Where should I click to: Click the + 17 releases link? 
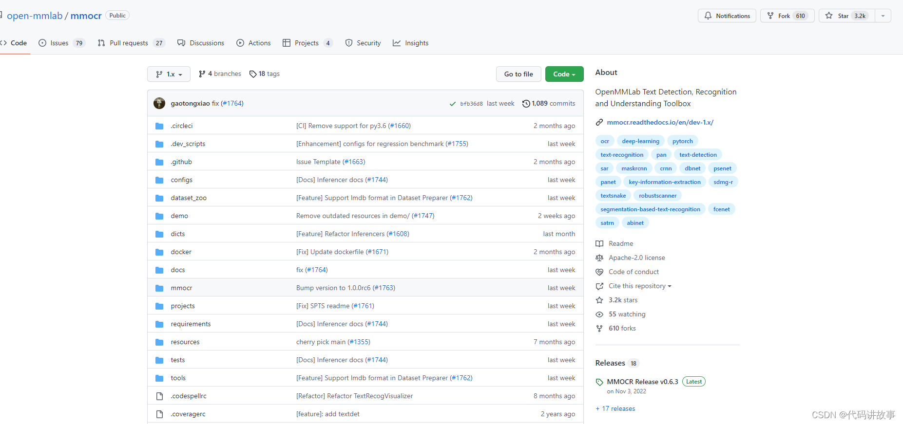click(615, 408)
